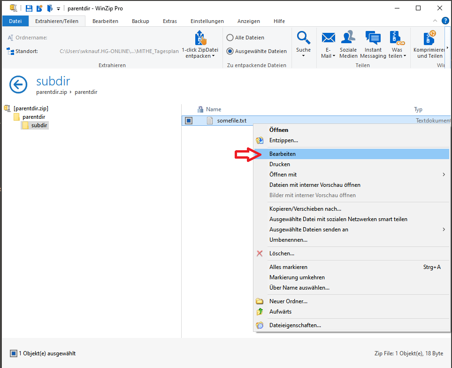Screen dimensions: 452x368
Task: Click the new zip file icon in quick access toolbar
Action: pyautogui.click(x=39, y=8)
